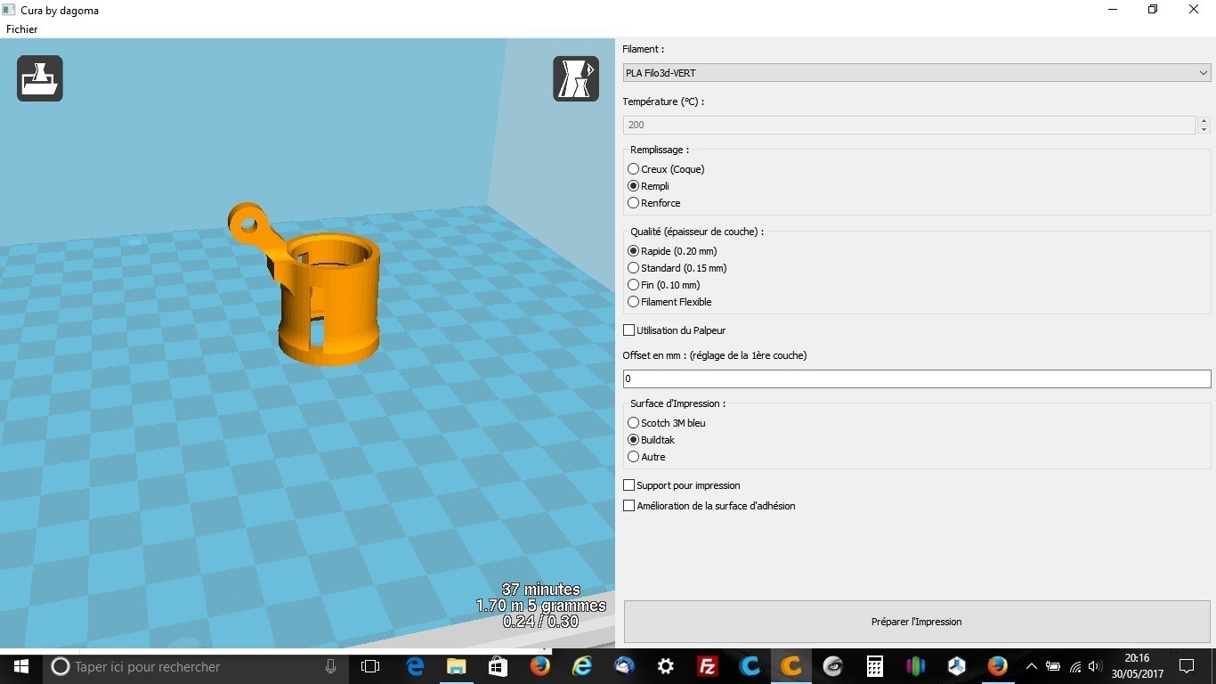Select Scotch 3M bleu print surface

pyautogui.click(x=667, y=423)
